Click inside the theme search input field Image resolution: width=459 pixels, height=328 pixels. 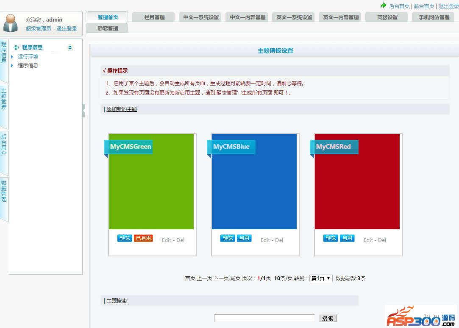[x=265, y=318]
